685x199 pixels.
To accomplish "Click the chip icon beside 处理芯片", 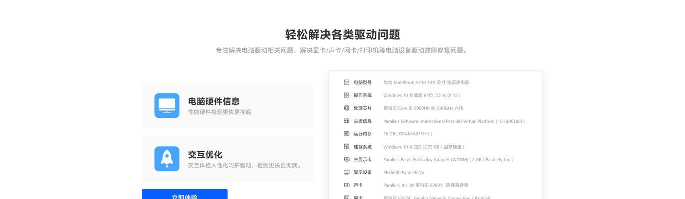I will click(x=347, y=108).
